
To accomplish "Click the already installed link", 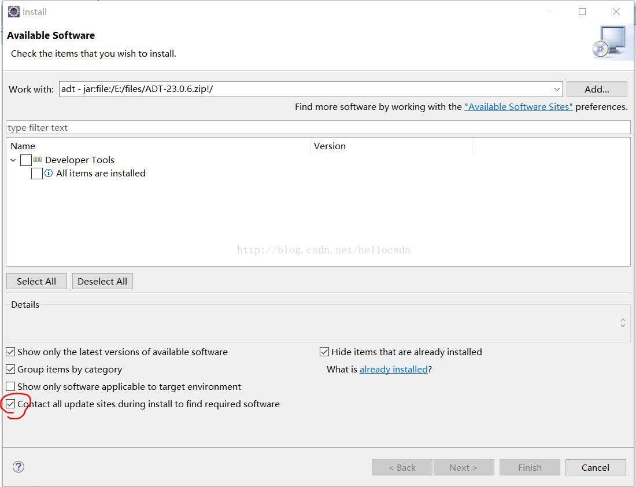I will tap(393, 369).
